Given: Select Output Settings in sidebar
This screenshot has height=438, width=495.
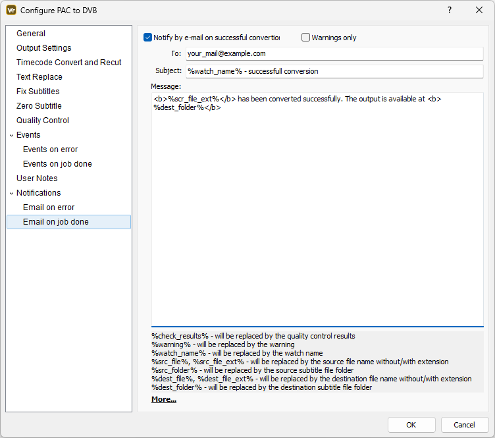Looking at the screenshot, I should click(43, 48).
